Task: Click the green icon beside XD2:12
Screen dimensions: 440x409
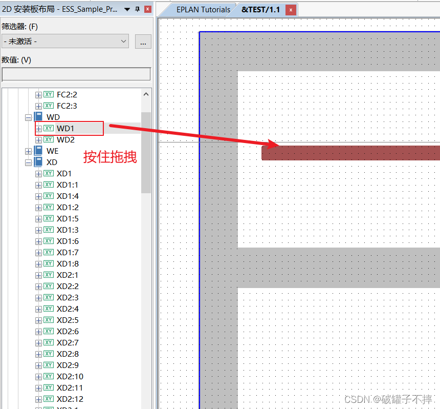Action: [x=49, y=399]
